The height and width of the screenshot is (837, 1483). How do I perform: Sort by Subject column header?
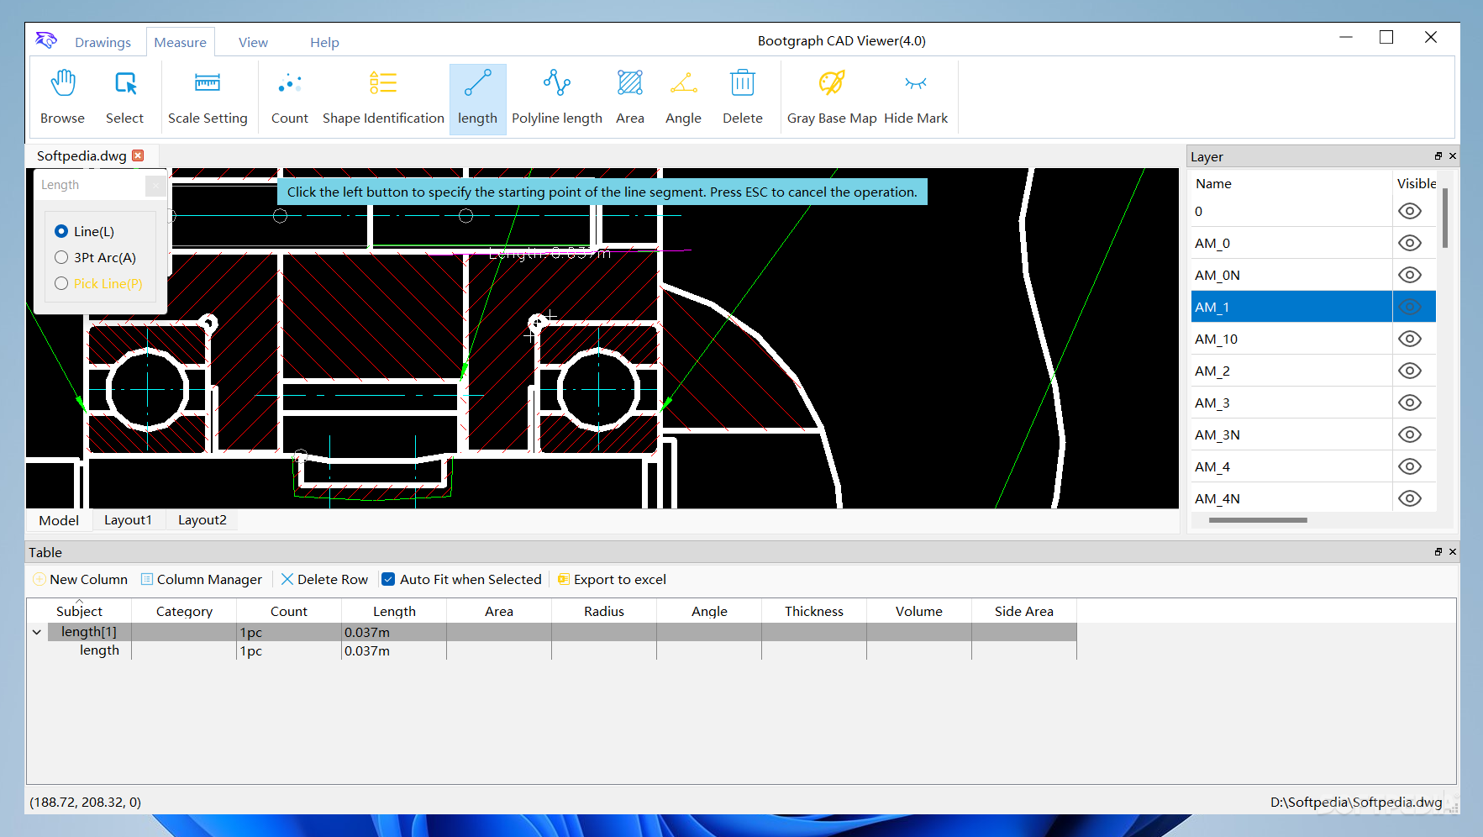[x=79, y=611]
